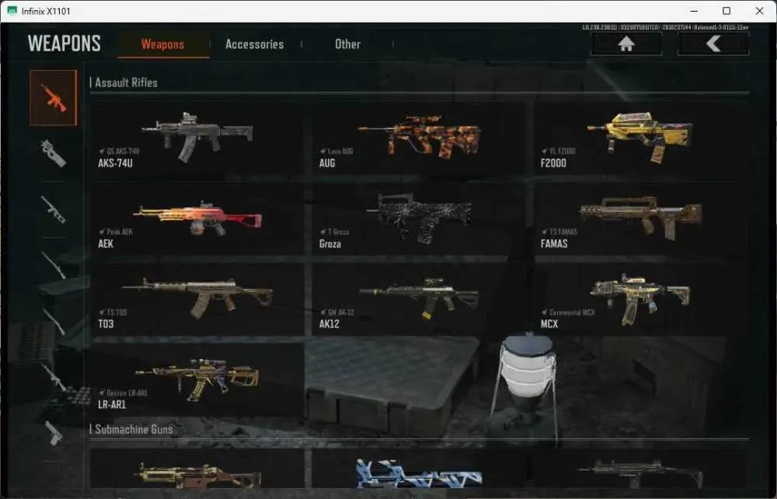
Task: Select the FAMAS rifle card
Action: pos(639,219)
